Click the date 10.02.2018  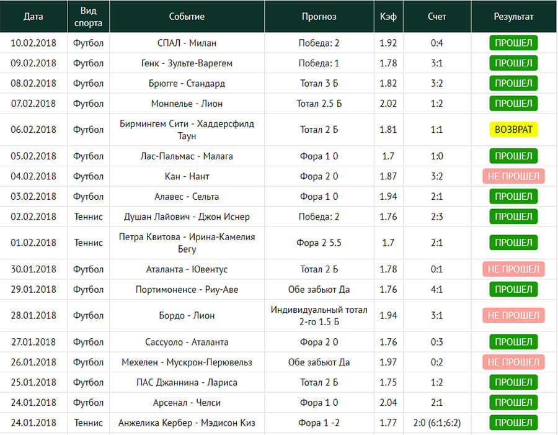tap(33, 43)
